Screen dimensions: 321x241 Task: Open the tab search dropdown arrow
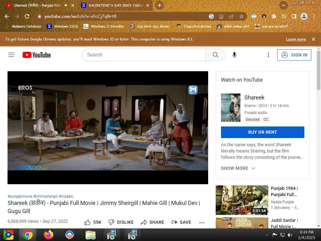click(x=283, y=5)
